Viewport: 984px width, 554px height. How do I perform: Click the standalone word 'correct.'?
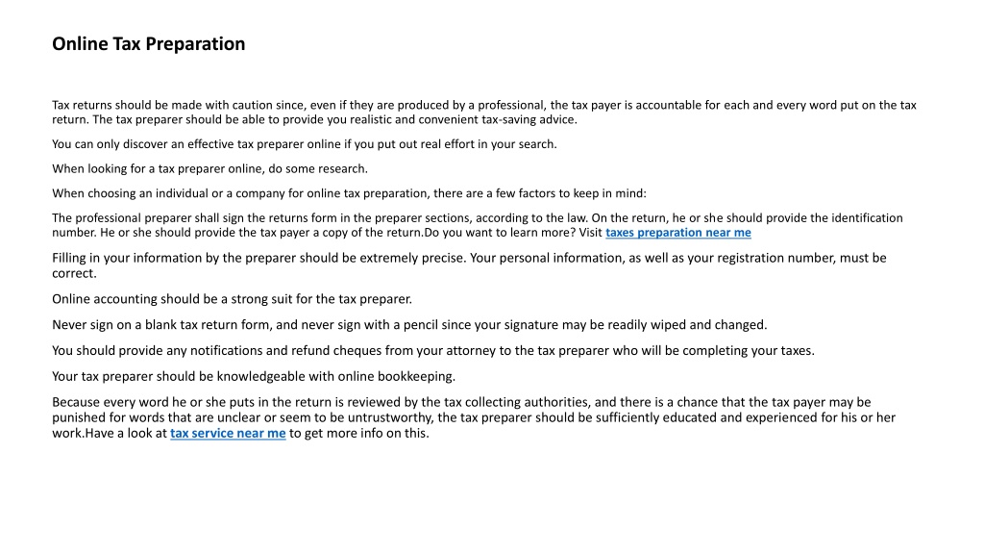[x=74, y=274]
